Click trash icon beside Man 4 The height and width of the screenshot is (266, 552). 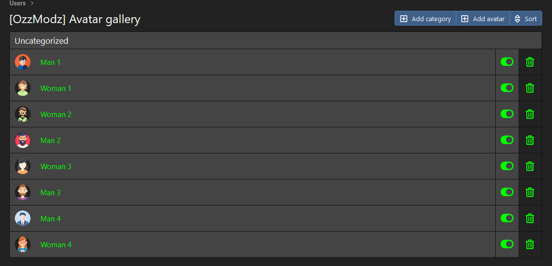[x=530, y=218]
